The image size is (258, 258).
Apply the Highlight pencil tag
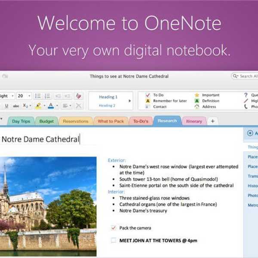251,101
